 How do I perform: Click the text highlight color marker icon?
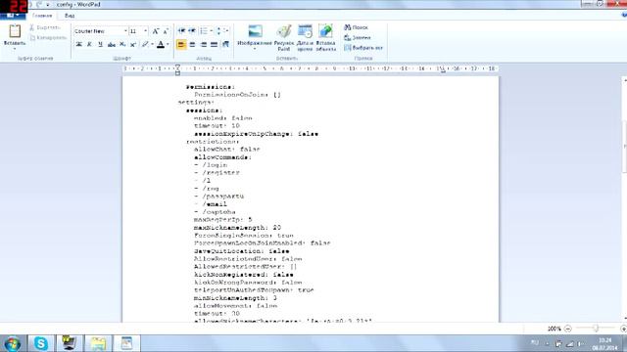(x=145, y=44)
